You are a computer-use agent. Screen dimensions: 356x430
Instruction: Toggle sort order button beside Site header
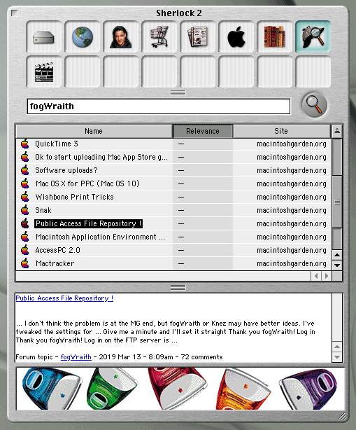click(x=337, y=131)
